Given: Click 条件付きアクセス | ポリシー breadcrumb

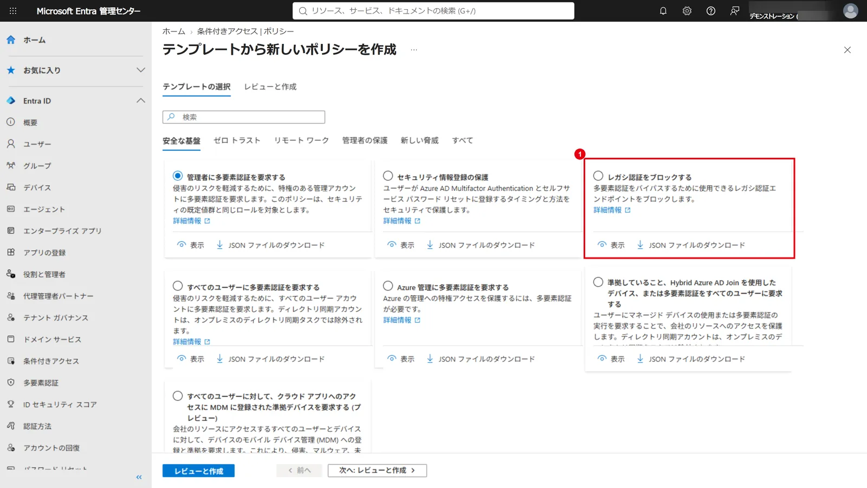Looking at the screenshot, I should (x=245, y=31).
